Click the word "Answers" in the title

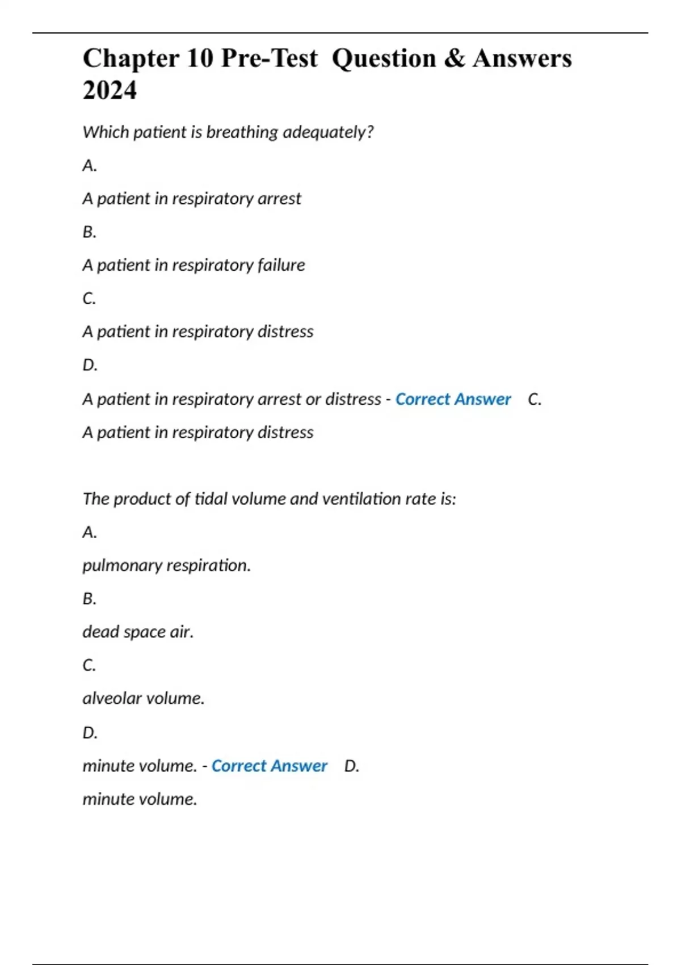522,58
